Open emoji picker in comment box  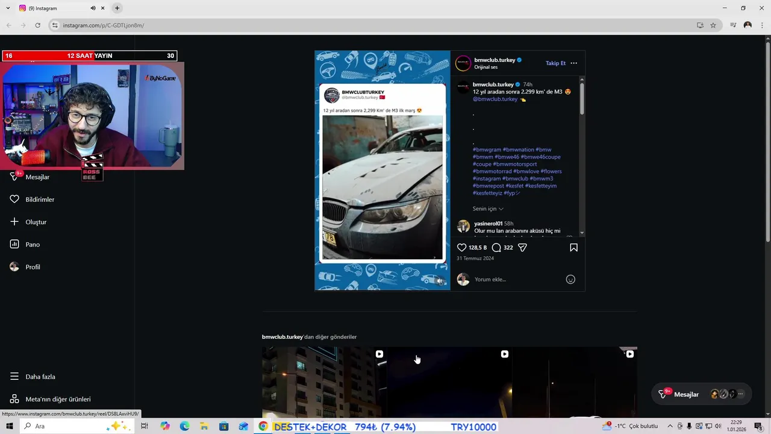pos(570,279)
